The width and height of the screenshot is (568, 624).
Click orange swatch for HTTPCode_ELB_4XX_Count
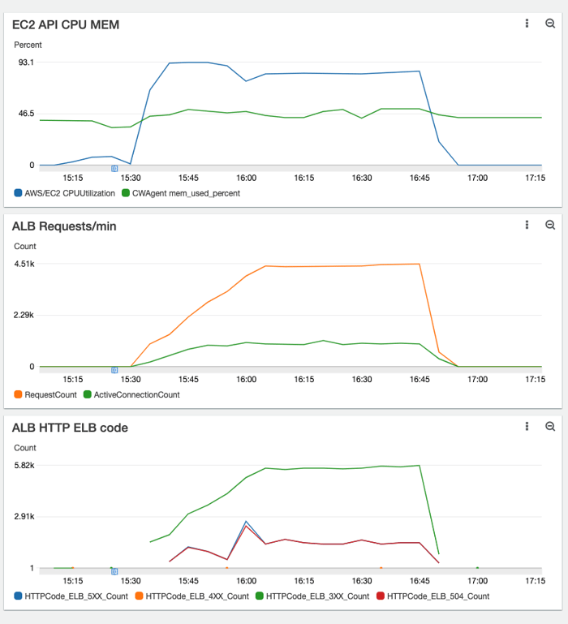(x=140, y=596)
